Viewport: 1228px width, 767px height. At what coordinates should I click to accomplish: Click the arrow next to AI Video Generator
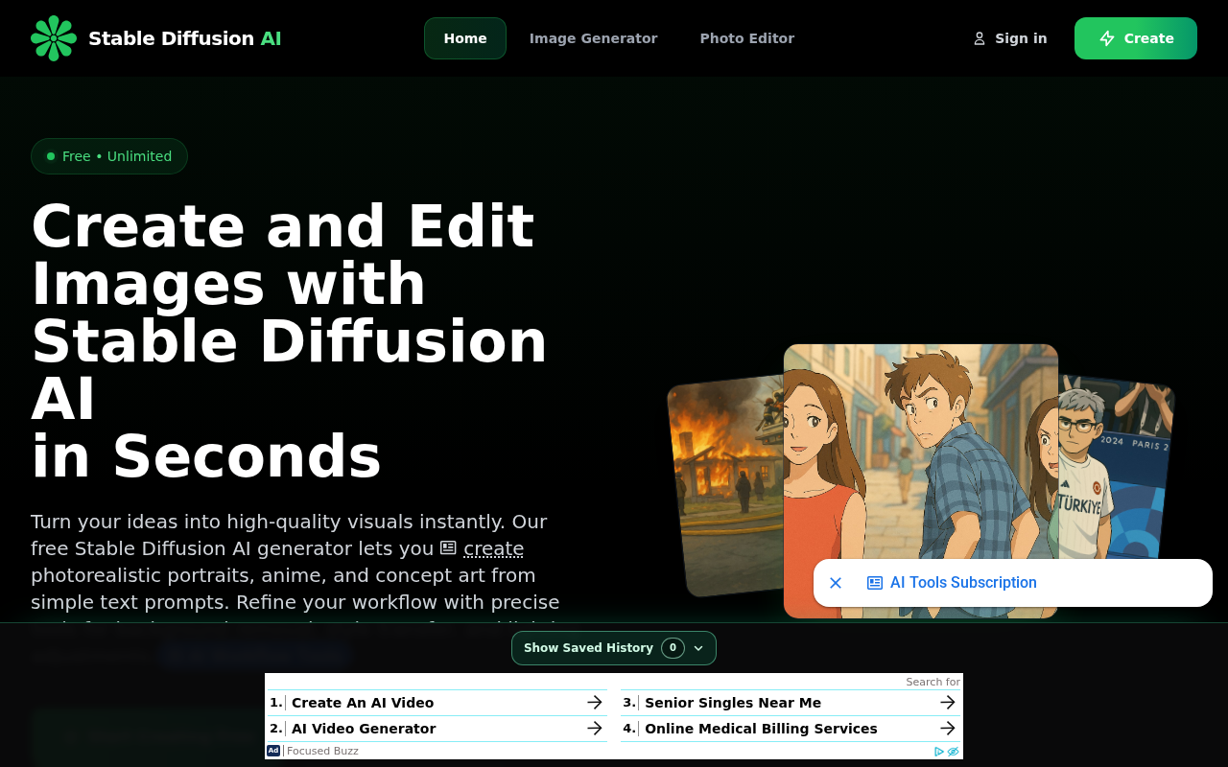pos(595,729)
